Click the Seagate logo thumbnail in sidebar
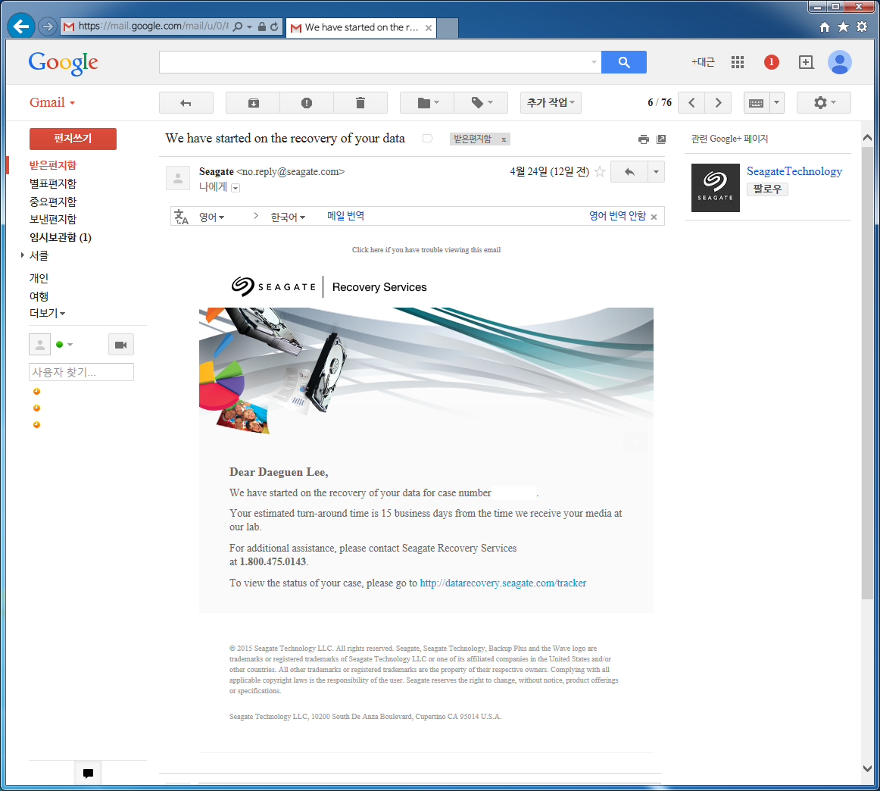 click(x=715, y=187)
